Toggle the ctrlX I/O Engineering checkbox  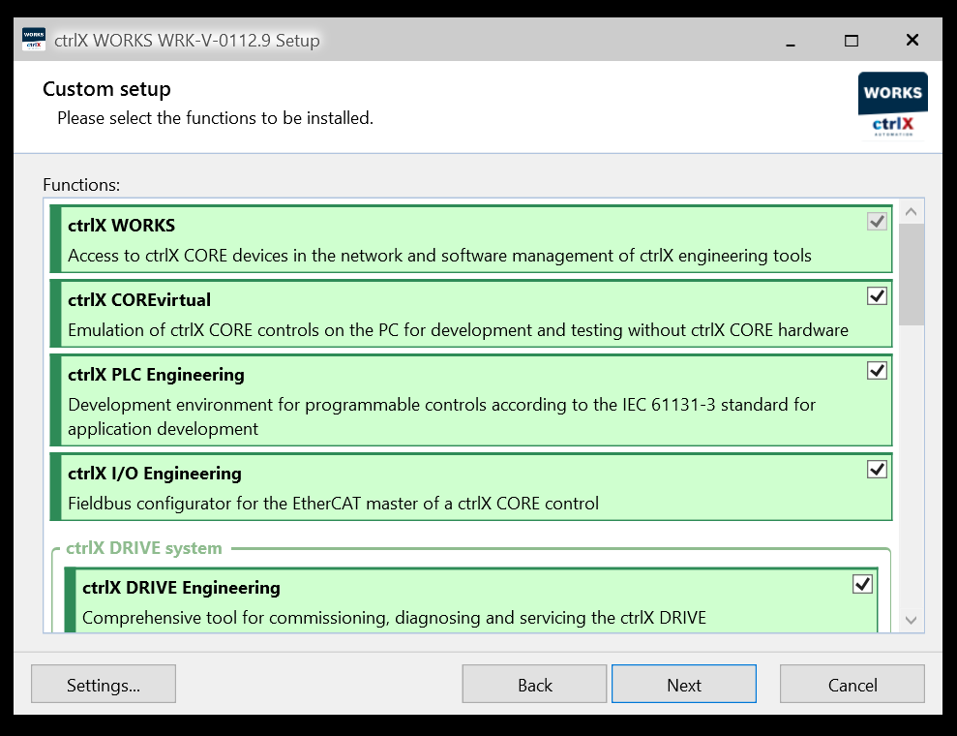pyautogui.click(x=877, y=470)
